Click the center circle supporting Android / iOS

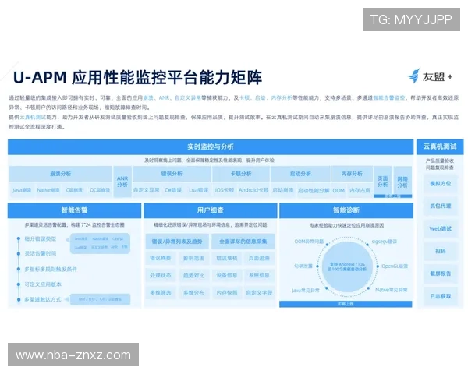346,266
